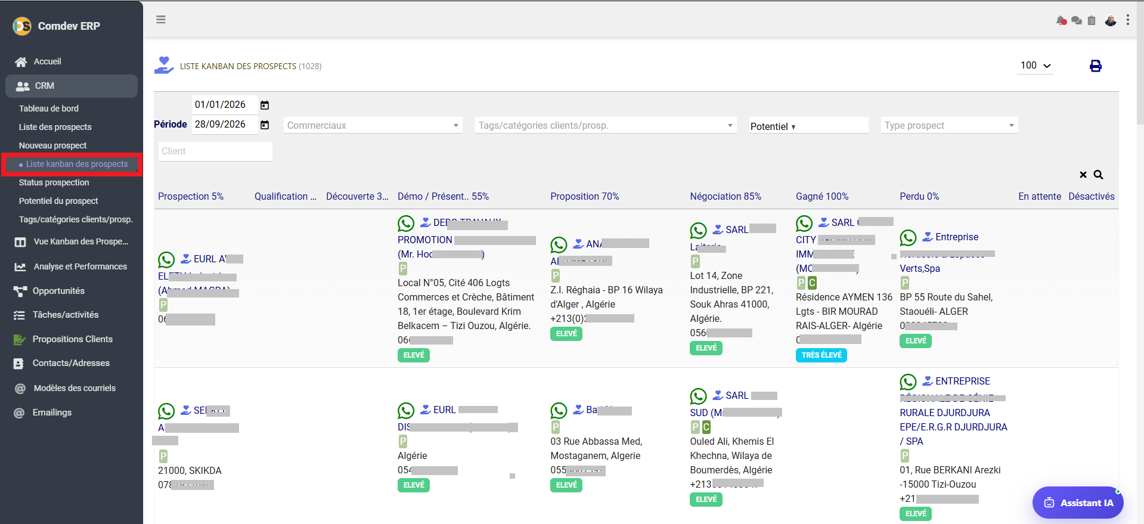
Task: Open WhatsApp for Entreprise Verts,Spa card
Action: click(908, 238)
